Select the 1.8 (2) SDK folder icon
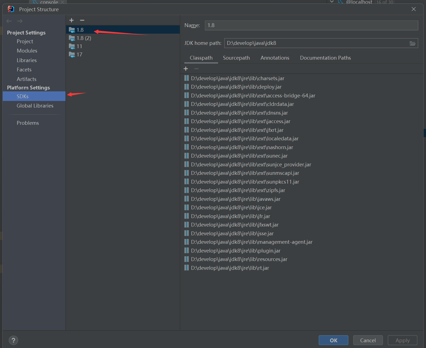The width and height of the screenshot is (426, 348). (72, 38)
